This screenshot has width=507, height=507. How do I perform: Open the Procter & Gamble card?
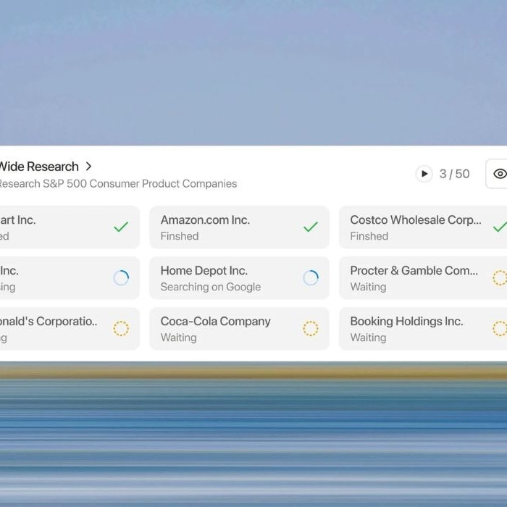click(423, 278)
